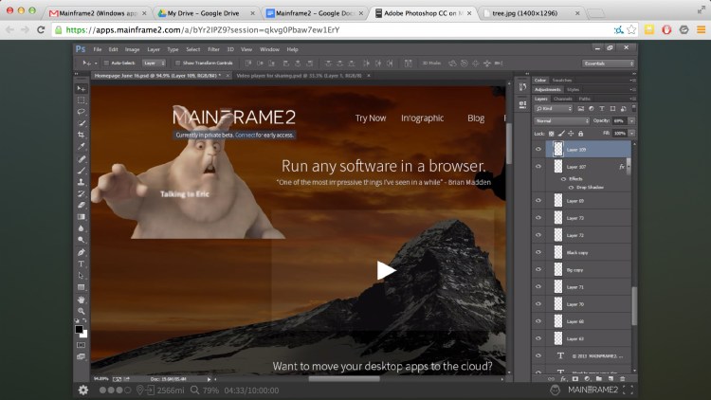Switch to My Drive – Google Drive tab
Screen dimensions: 711x400
point(204,13)
